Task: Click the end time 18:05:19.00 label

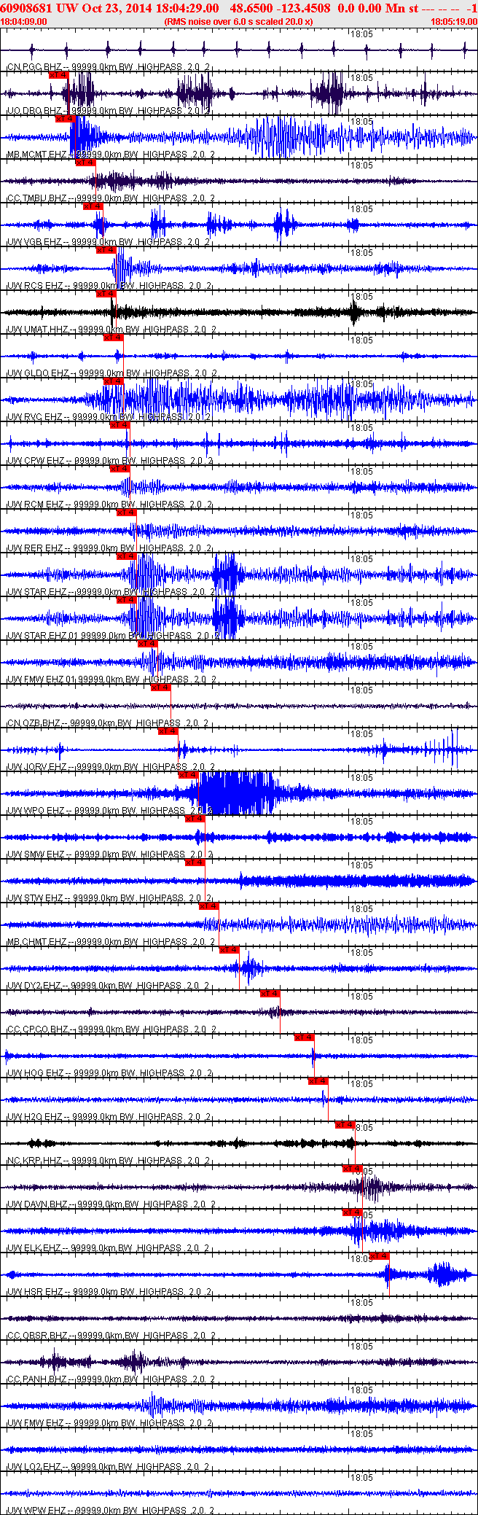Action: point(454,22)
